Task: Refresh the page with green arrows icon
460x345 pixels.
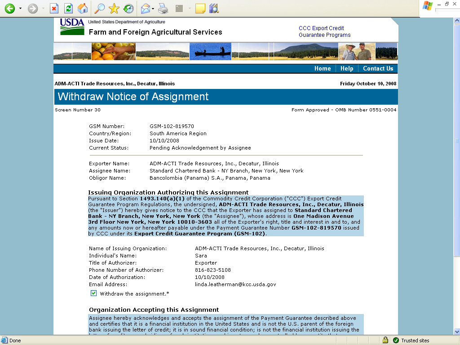Action: click(x=68, y=9)
